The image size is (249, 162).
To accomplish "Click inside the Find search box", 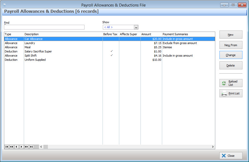I will click(44, 27).
